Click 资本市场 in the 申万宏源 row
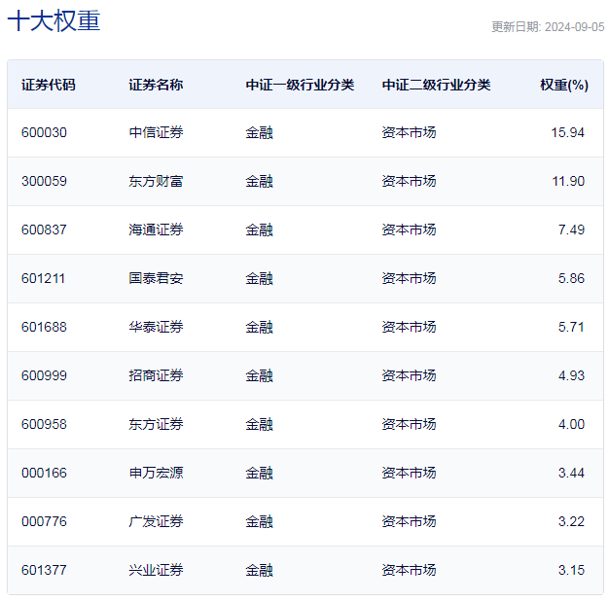The image size is (609, 601). click(x=409, y=473)
